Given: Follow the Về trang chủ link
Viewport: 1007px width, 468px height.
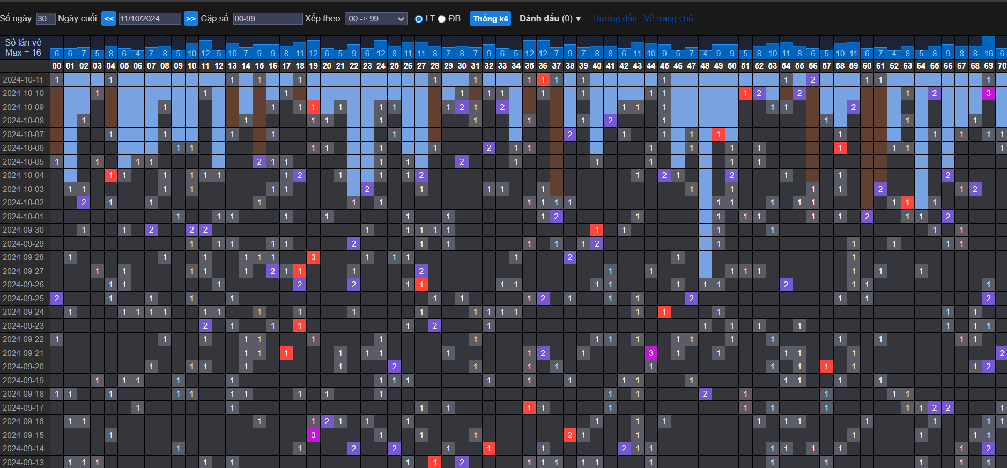Looking at the screenshot, I should pyautogui.click(x=668, y=19).
